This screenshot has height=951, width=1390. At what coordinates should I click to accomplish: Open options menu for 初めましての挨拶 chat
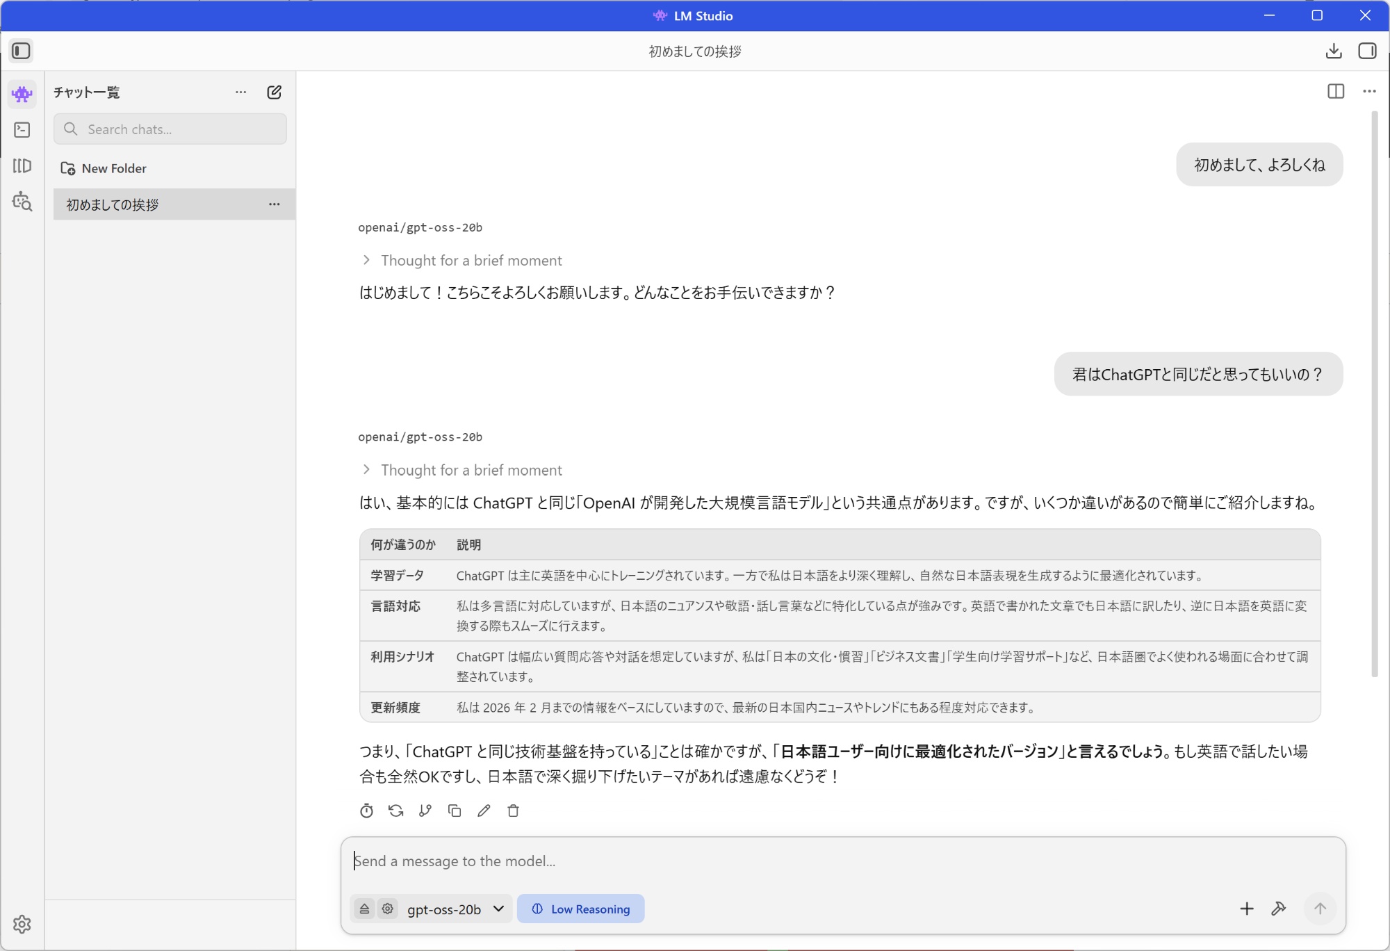275,204
